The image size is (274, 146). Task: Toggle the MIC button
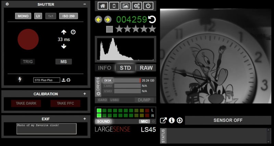pyautogui.click(x=144, y=121)
